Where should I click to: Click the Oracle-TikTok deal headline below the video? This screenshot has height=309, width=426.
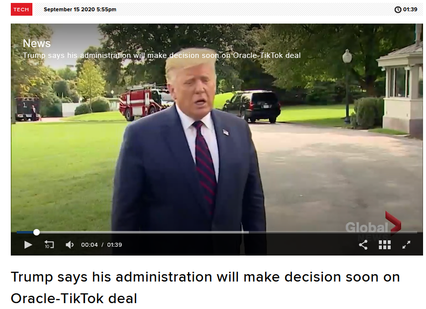[x=205, y=288]
